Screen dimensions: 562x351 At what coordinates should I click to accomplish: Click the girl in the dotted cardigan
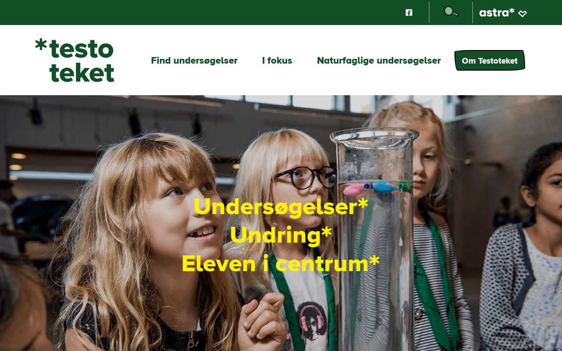coord(522,250)
